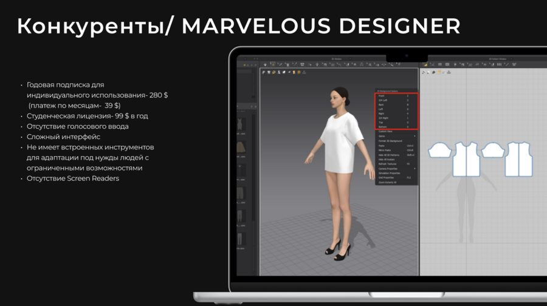
Task: Toggle the T-shirt garment display icon in 3D view
Action: click(x=269, y=72)
